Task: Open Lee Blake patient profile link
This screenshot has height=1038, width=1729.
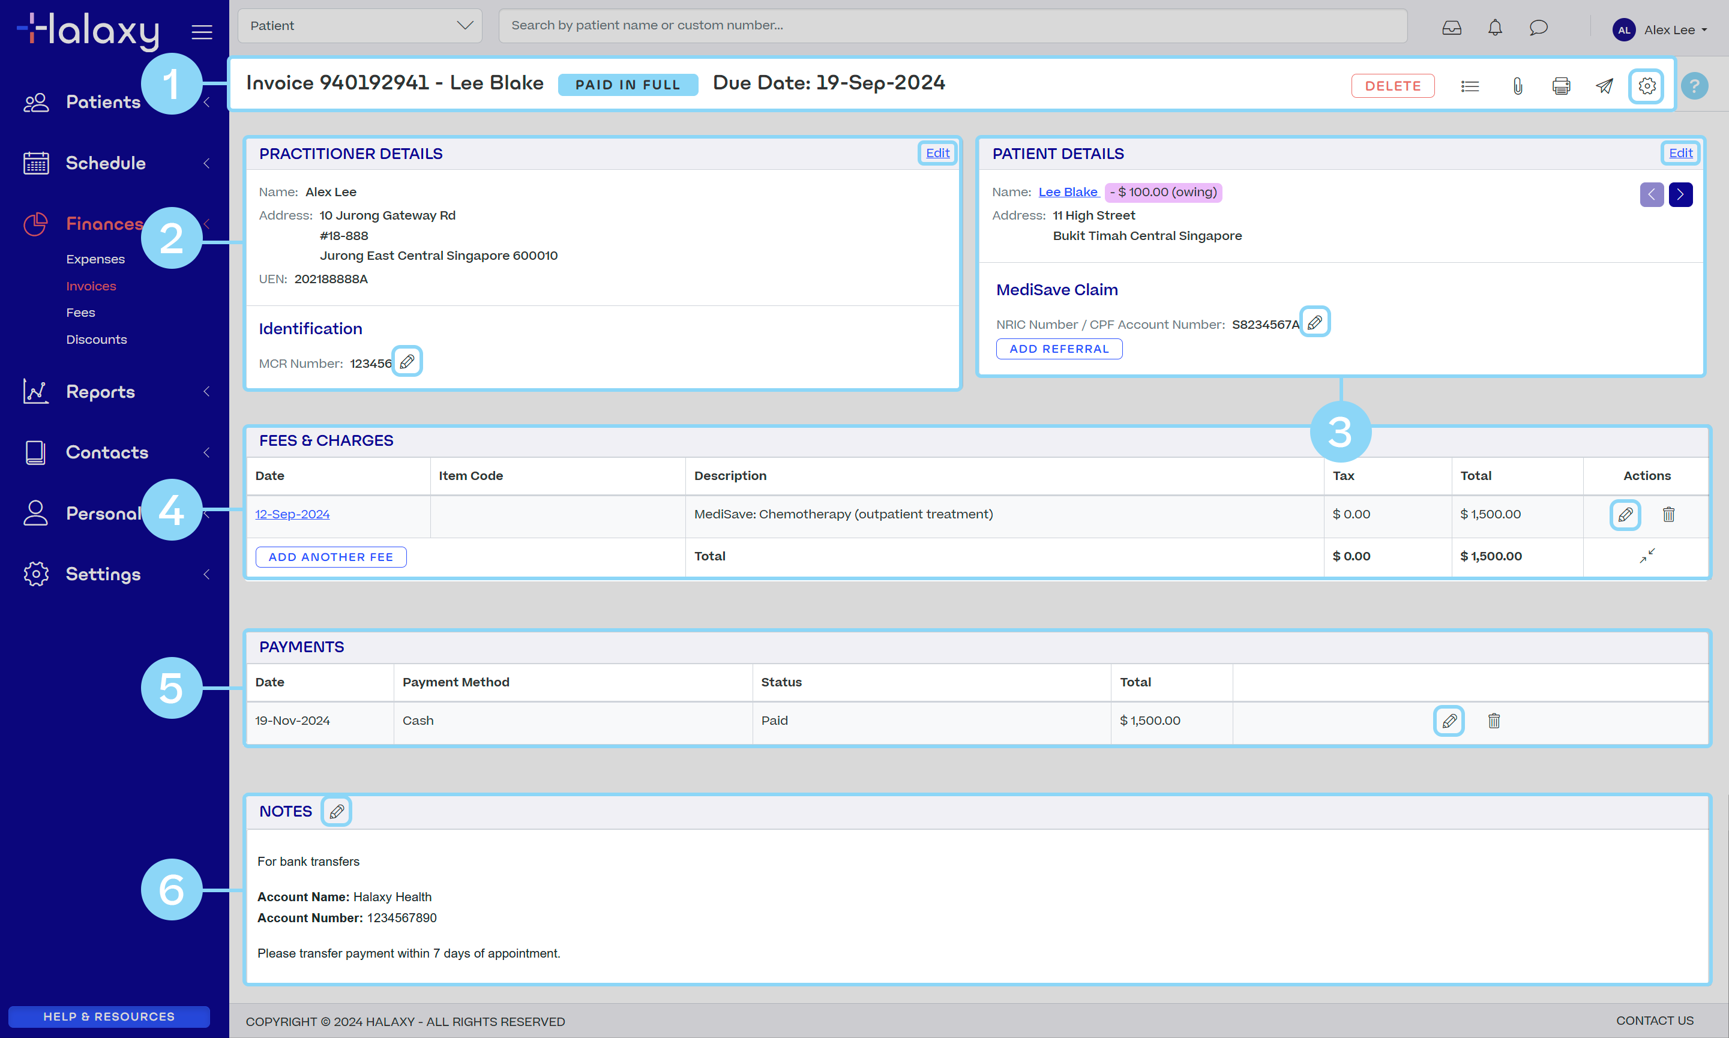Action: point(1068,193)
